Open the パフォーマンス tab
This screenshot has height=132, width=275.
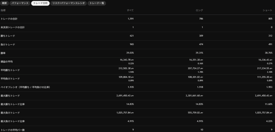tap(20, 3)
